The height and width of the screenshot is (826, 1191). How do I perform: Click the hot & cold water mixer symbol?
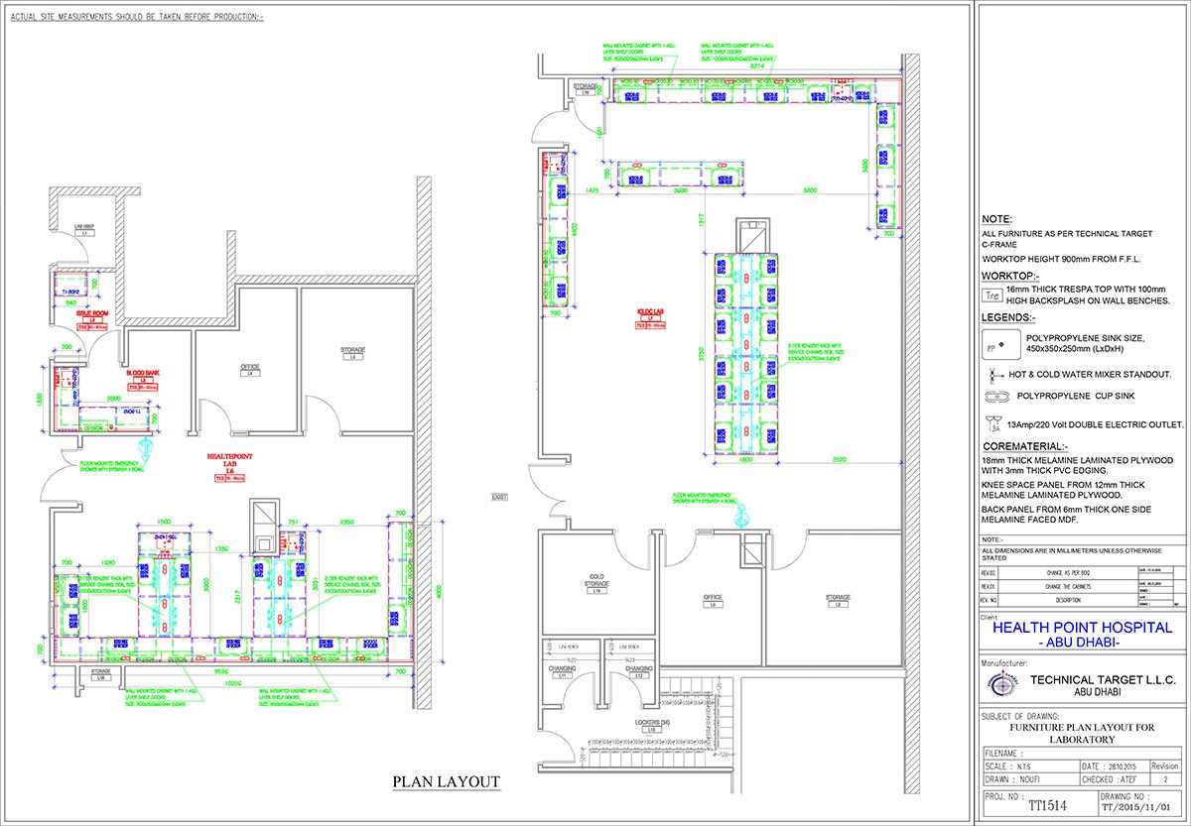click(992, 375)
